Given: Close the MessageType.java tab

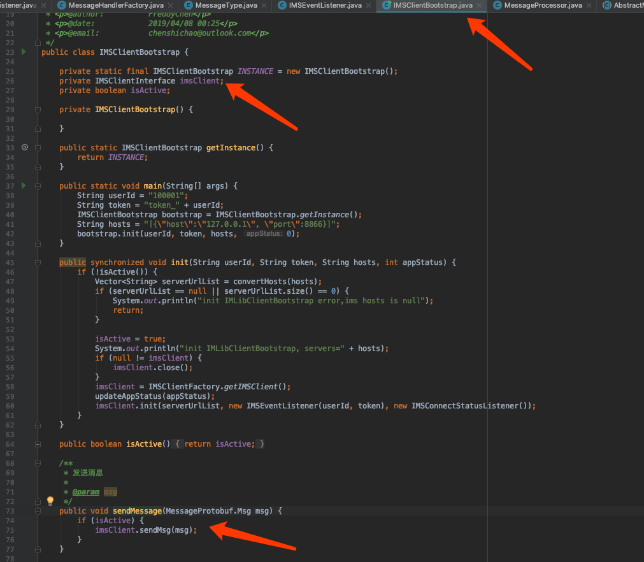Looking at the screenshot, I should click(262, 5).
